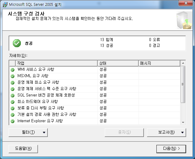195x159 pixels.
Task: Click the SQL Server setup icon in title bar
Action: [x=5, y=5]
